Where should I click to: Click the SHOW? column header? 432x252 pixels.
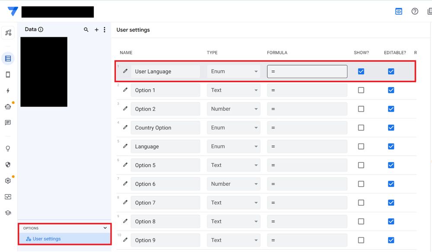(361, 53)
